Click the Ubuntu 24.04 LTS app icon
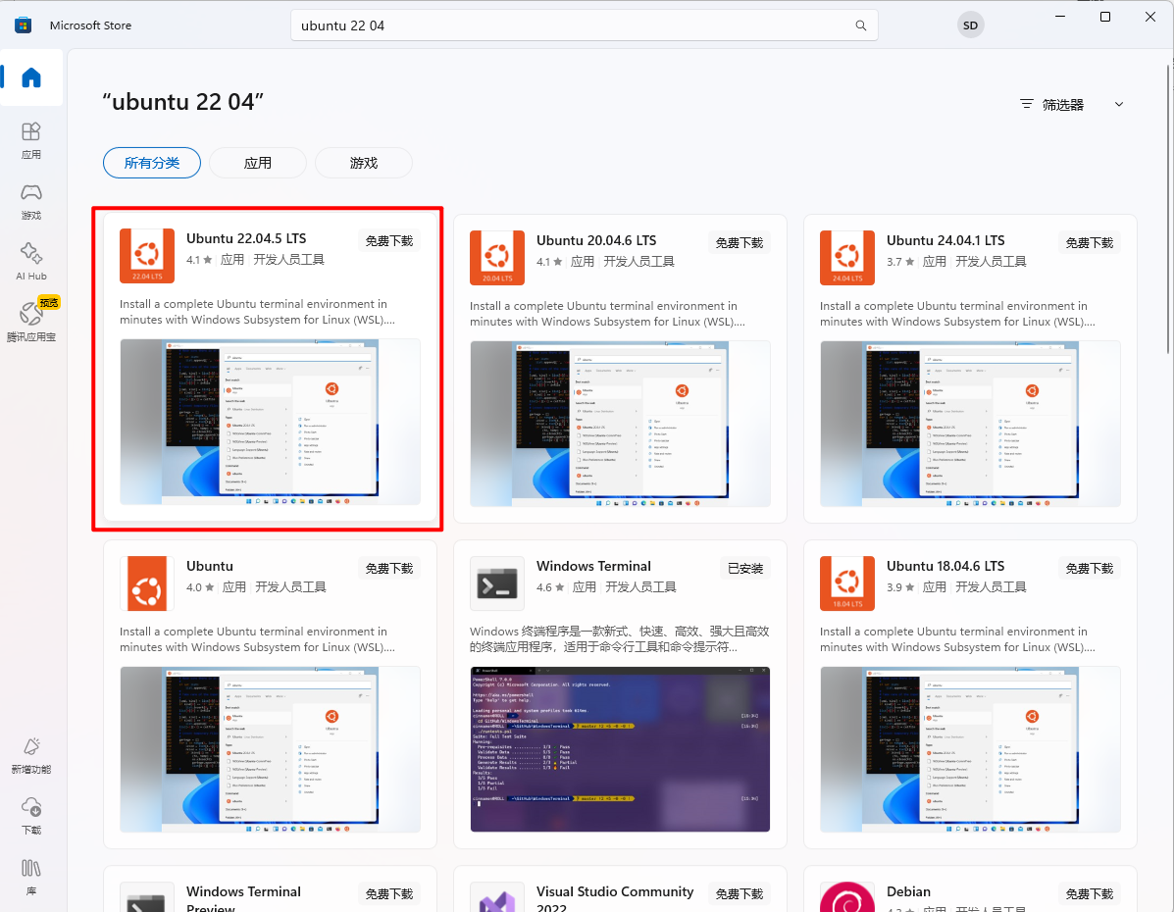This screenshot has width=1174, height=912. (x=847, y=258)
